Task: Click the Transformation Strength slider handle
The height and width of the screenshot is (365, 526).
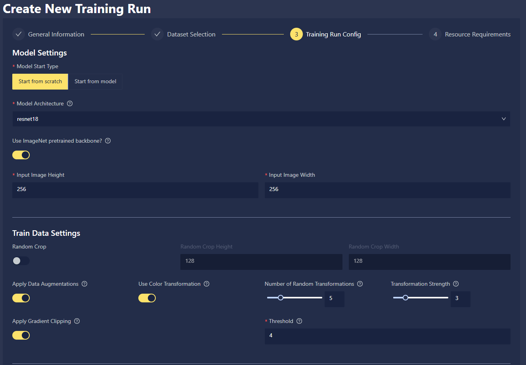Action: coord(405,298)
